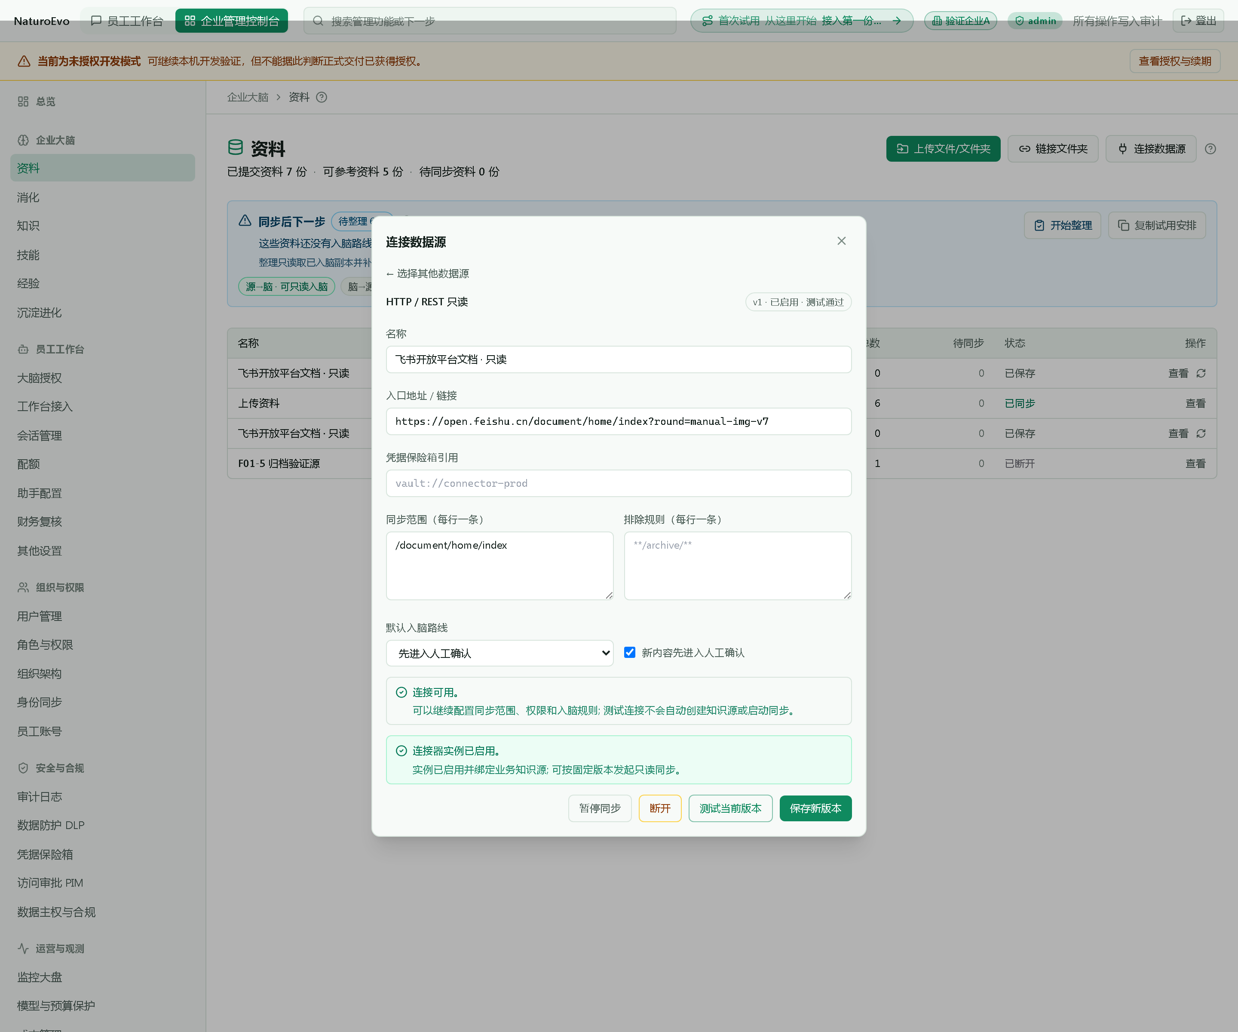1238x1032 pixels.
Task: Click 上传文件/文件夹 button
Action: [943, 149]
